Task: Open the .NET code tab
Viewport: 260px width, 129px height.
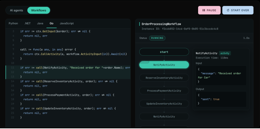Action: tap(27, 23)
